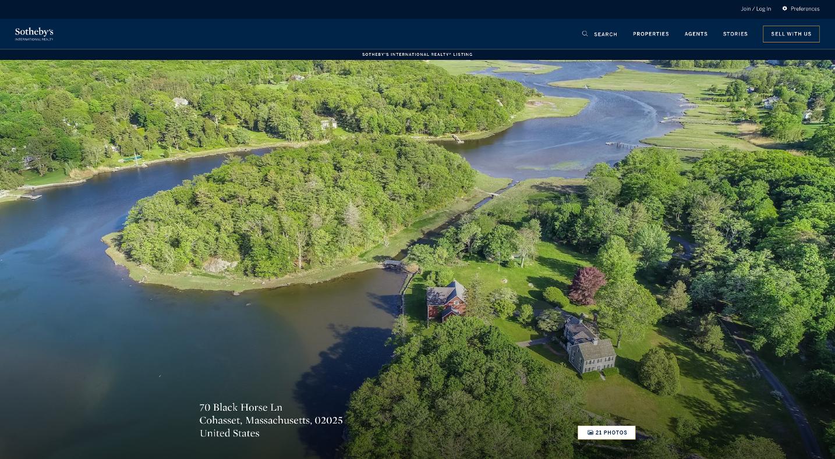Click the photo gallery icon beside 21 Photos
This screenshot has width=835, height=459.
tap(590, 433)
